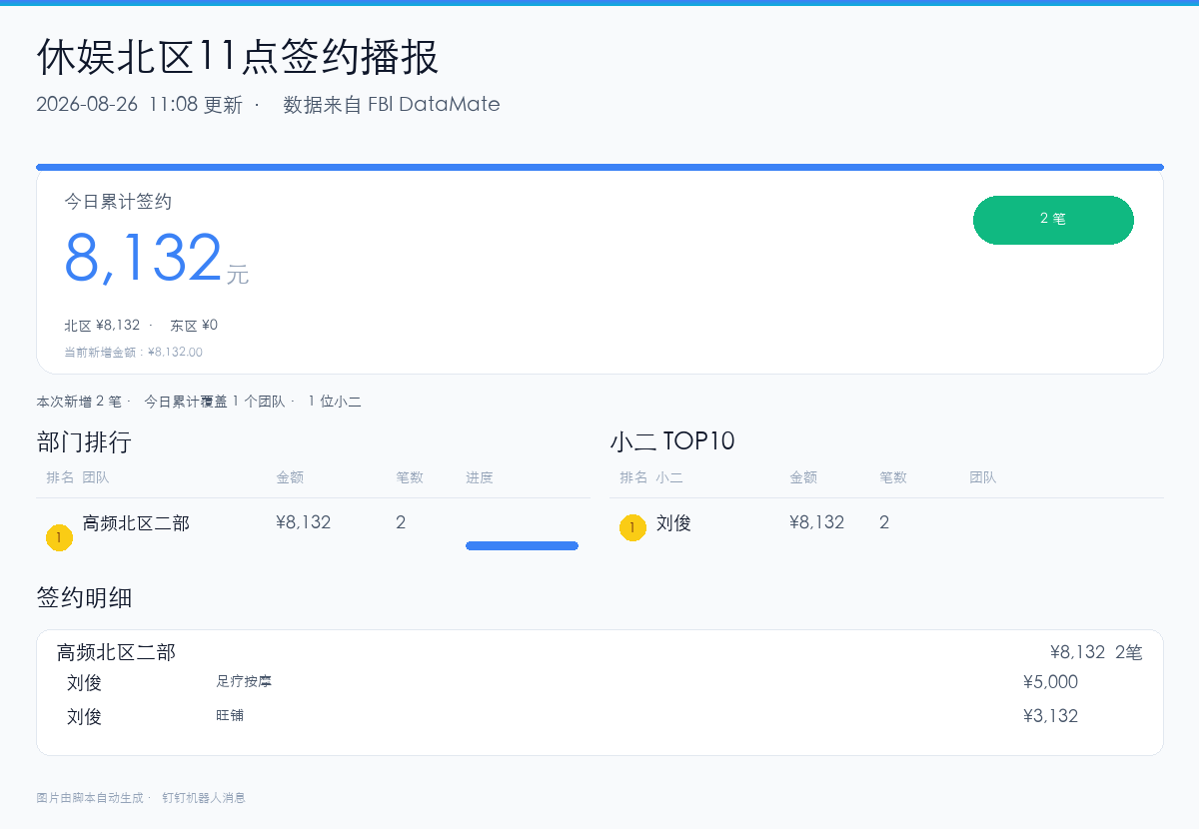The image size is (1199, 829).
Task: Click the gold rank 1 badge beside 高频北区二部
Action: pyautogui.click(x=59, y=538)
